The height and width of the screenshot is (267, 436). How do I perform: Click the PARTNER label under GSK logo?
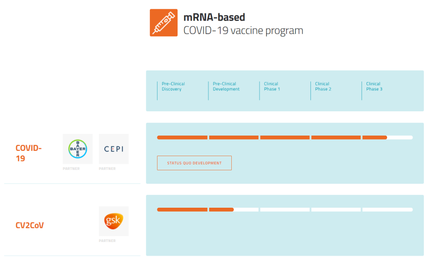tap(107, 241)
